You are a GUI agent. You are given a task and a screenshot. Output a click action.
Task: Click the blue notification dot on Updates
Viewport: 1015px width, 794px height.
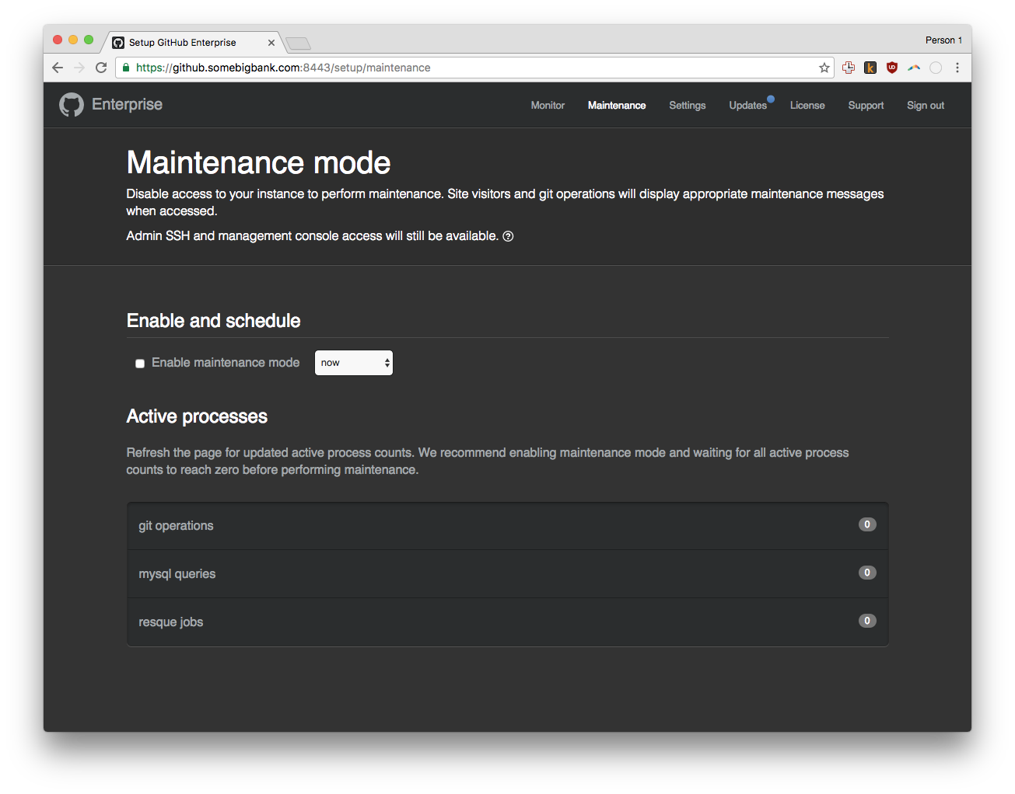pyautogui.click(x=771, y=99)
